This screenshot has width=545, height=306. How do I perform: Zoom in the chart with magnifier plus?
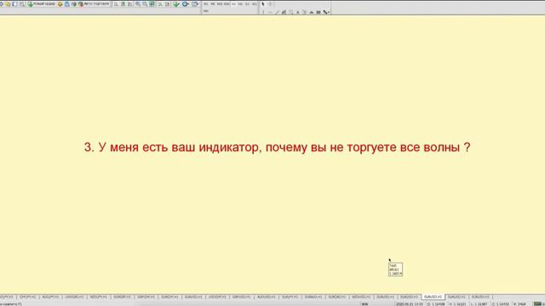click(138, 4)
